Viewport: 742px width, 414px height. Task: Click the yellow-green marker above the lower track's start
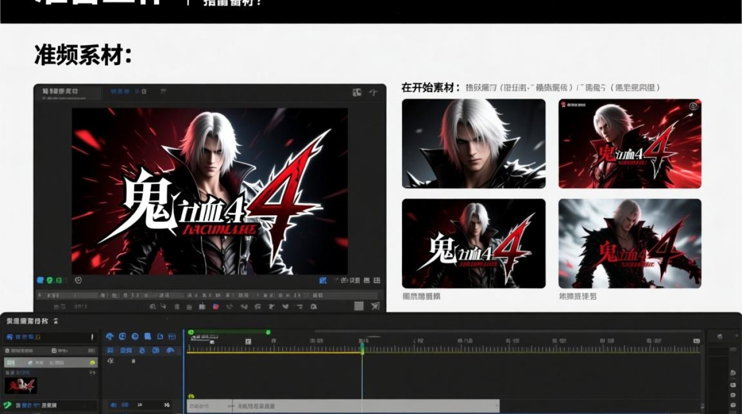click(x=191, y=396)
